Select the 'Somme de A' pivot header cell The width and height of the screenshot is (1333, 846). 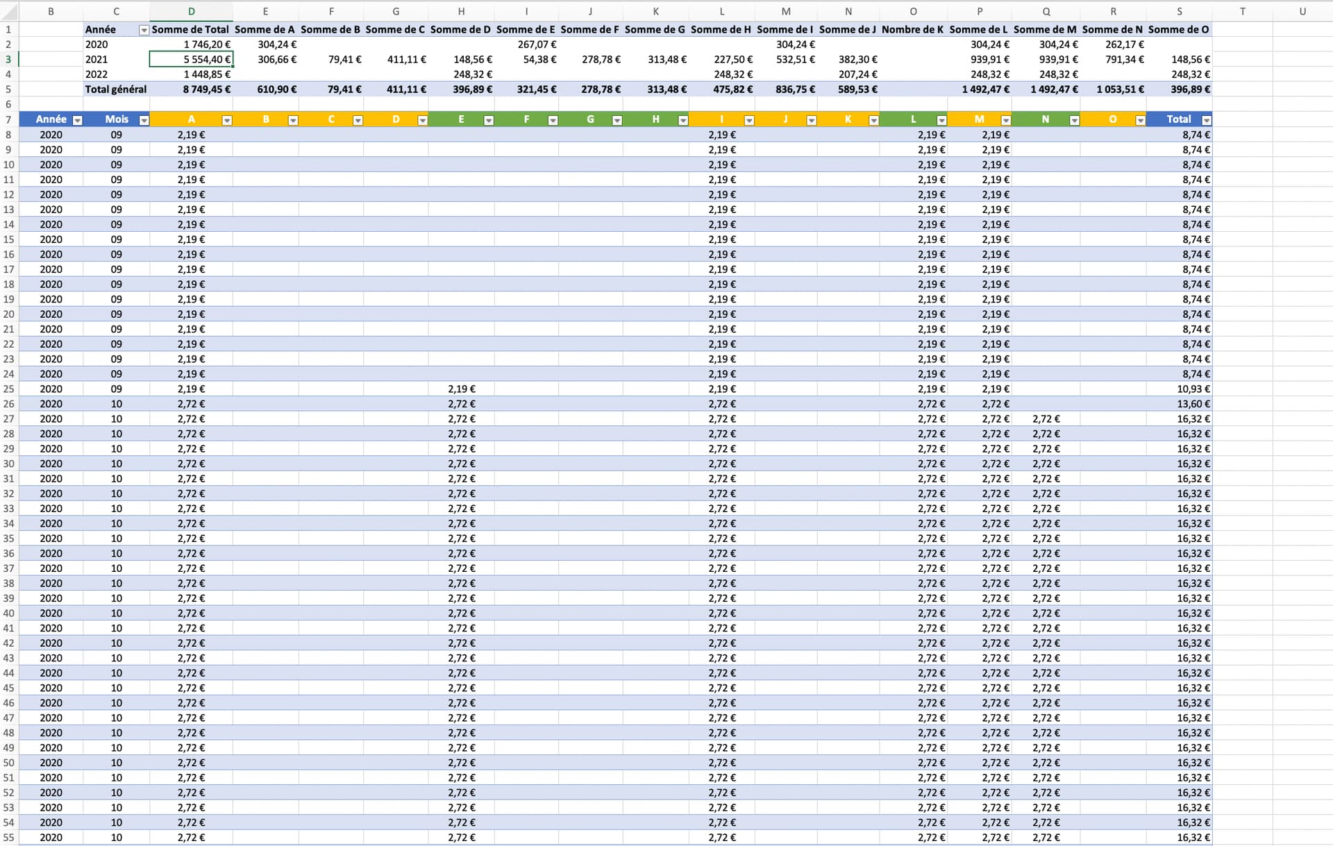[x=265, y=29]
